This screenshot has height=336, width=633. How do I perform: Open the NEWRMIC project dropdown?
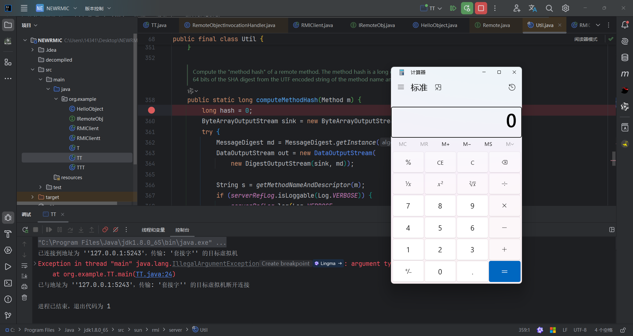tap(56, 8)
